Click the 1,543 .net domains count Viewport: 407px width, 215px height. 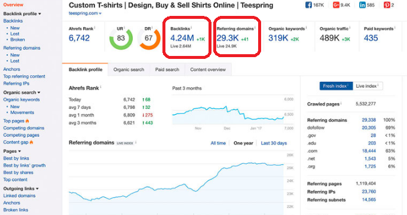(370, 158)
